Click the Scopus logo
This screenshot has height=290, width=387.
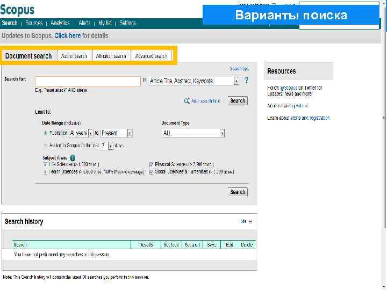click(x=17, y=10)
